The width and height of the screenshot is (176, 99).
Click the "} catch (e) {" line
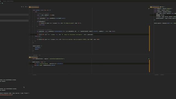point(38,36)
